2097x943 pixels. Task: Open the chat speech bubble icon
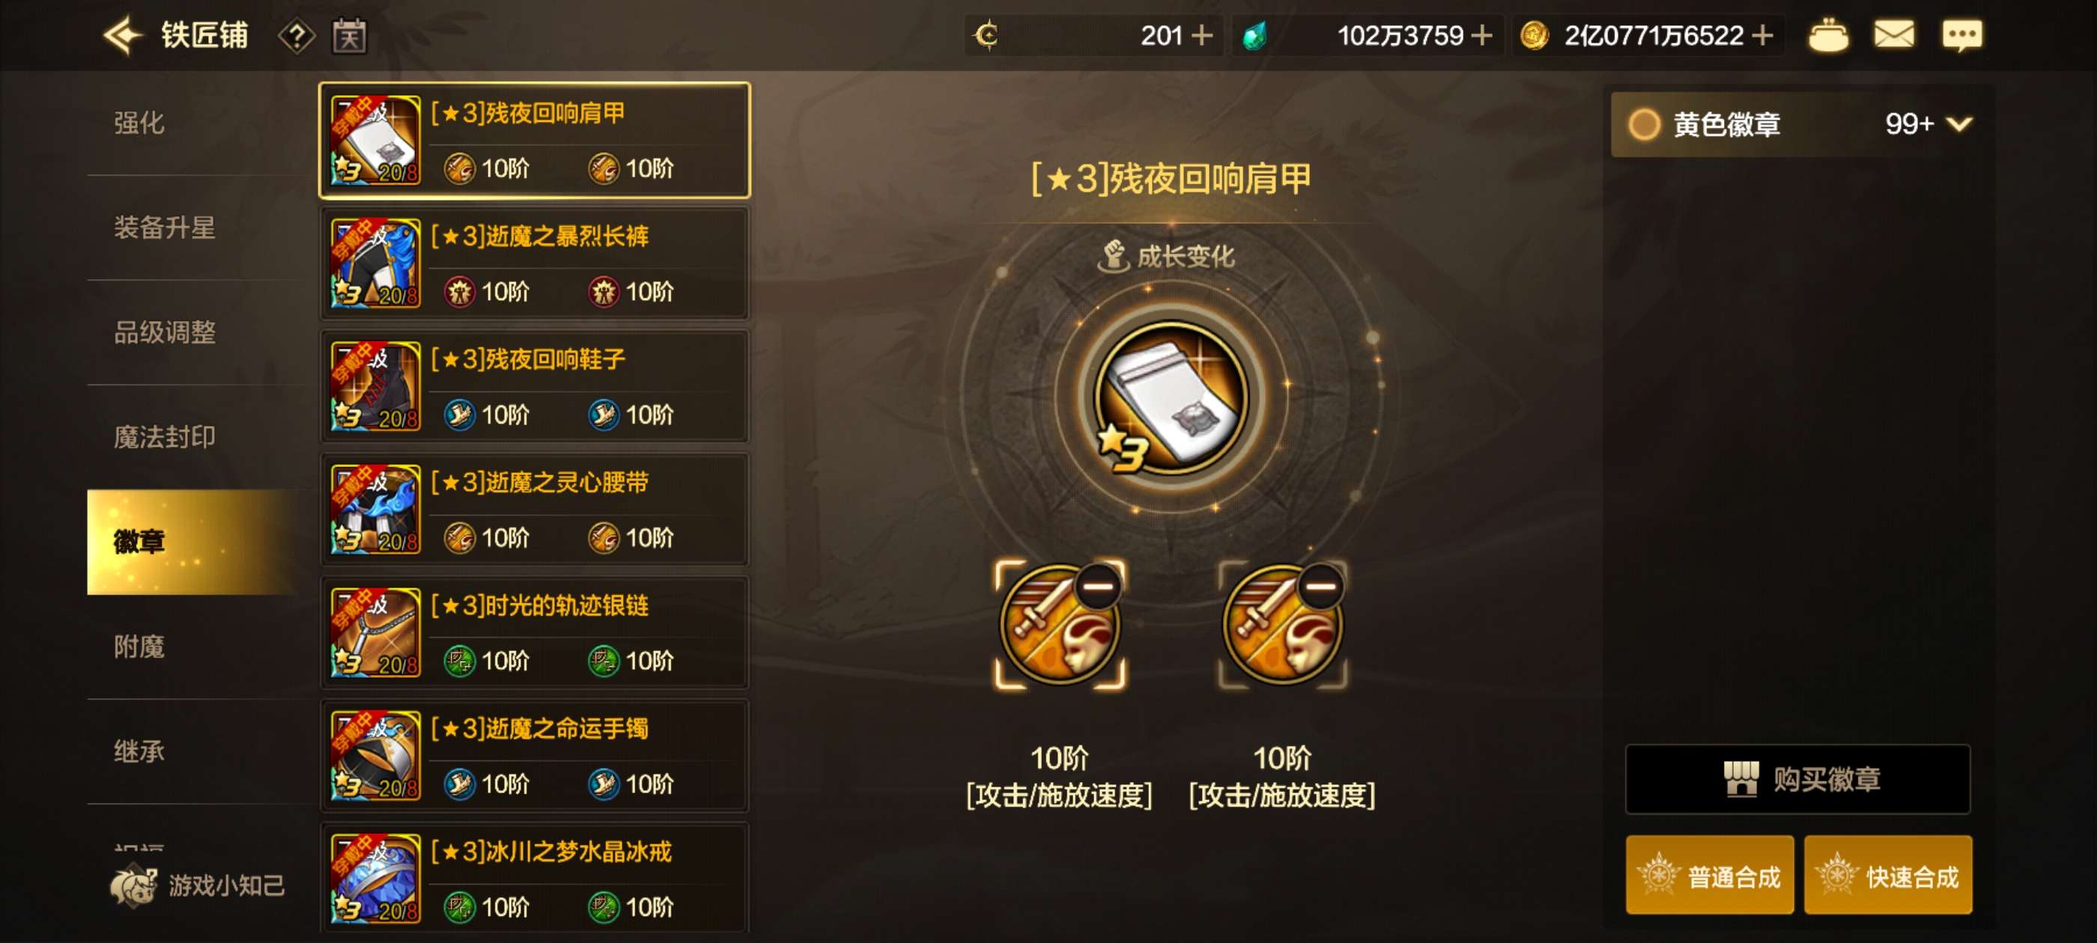(1962, 36)
